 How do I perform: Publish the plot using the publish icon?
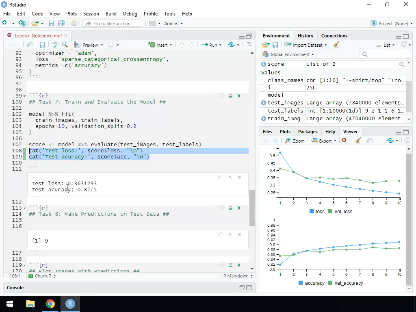coord(369,140)
